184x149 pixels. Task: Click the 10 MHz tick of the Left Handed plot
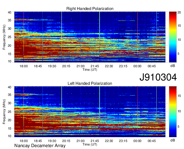(x=10, y=136)
